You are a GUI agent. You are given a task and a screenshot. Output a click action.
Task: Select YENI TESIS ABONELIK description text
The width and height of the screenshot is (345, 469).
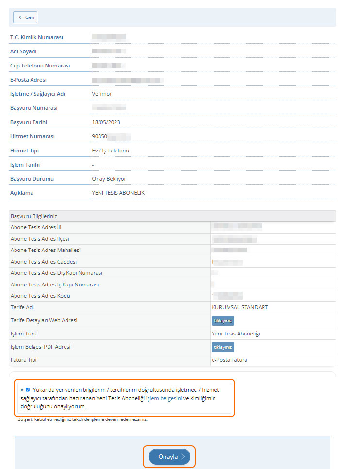tap(118, 193)
